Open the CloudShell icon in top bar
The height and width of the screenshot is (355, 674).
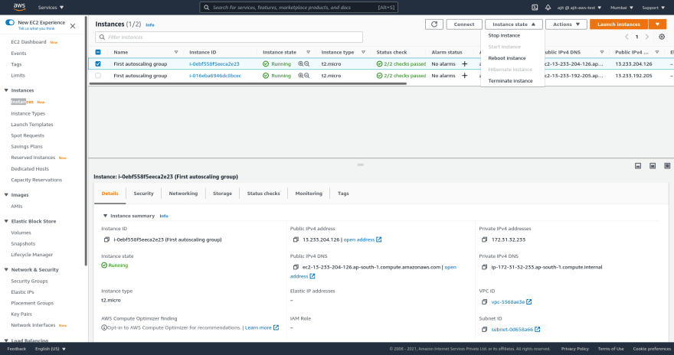click(x=535, y=8)
